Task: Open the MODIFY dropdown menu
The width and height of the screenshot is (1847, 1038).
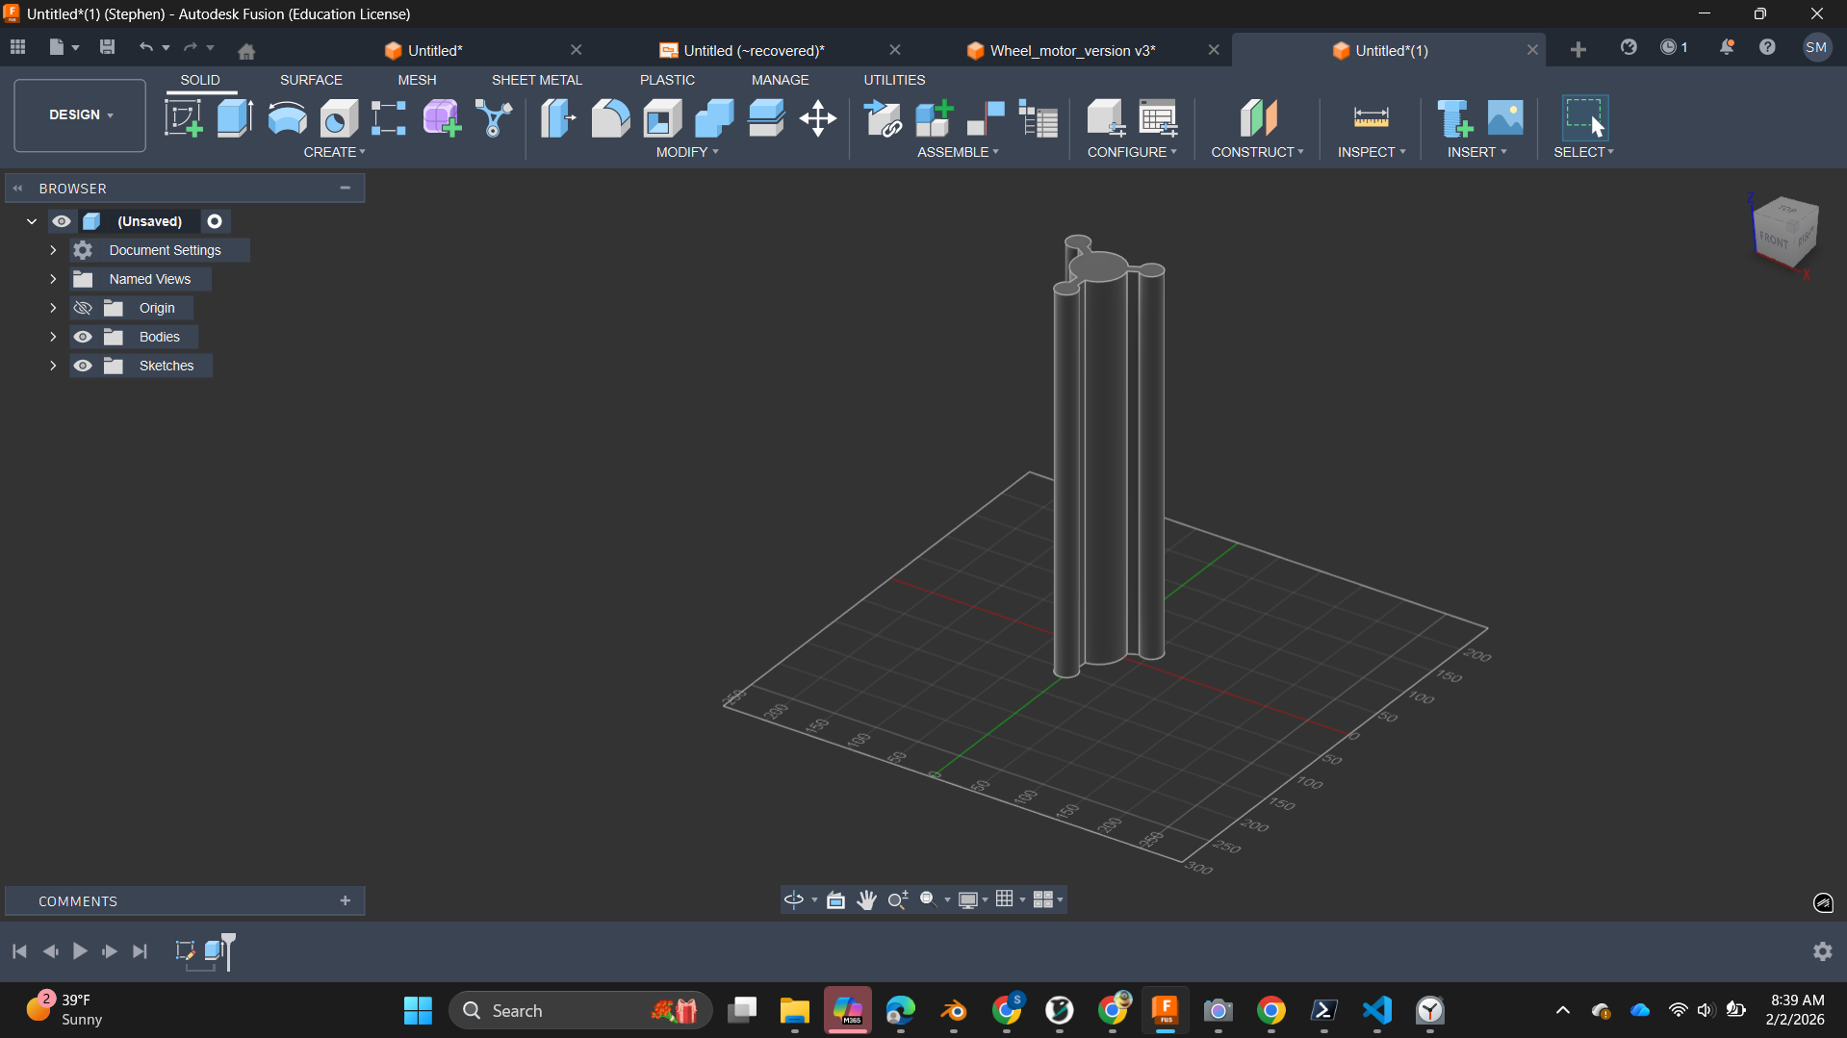Action: coord(687,152)
